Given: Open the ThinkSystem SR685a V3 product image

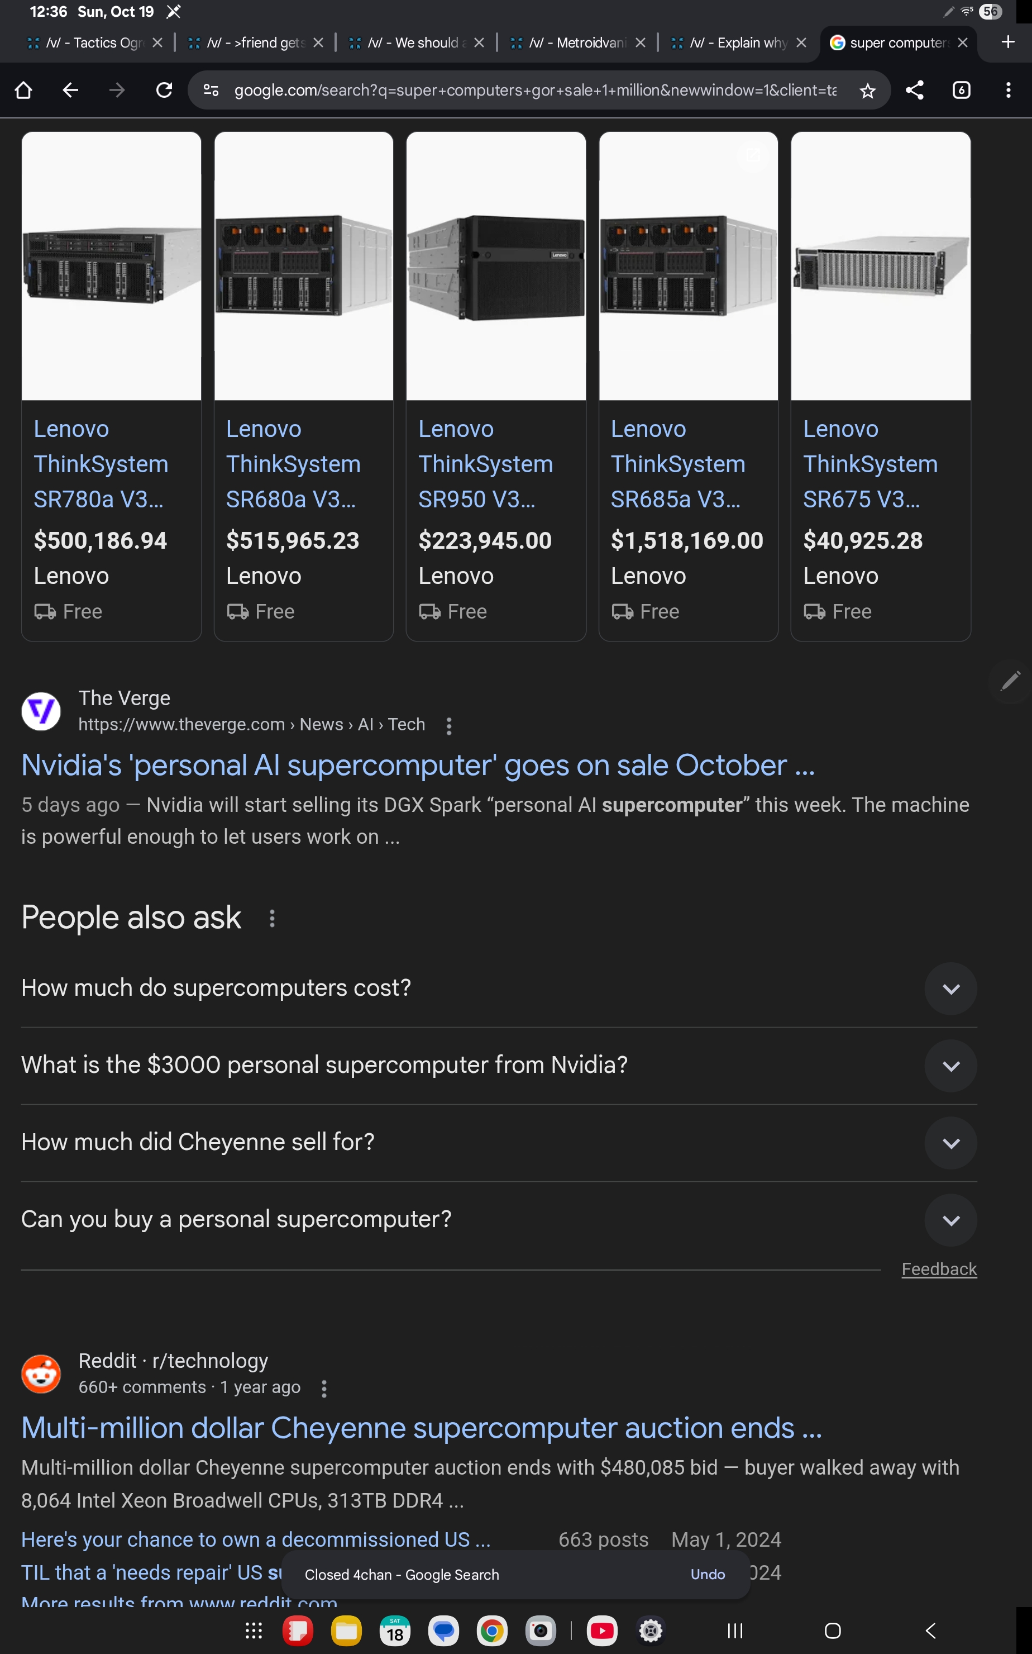Looking at the screenshot, I should tap(689, 265).
